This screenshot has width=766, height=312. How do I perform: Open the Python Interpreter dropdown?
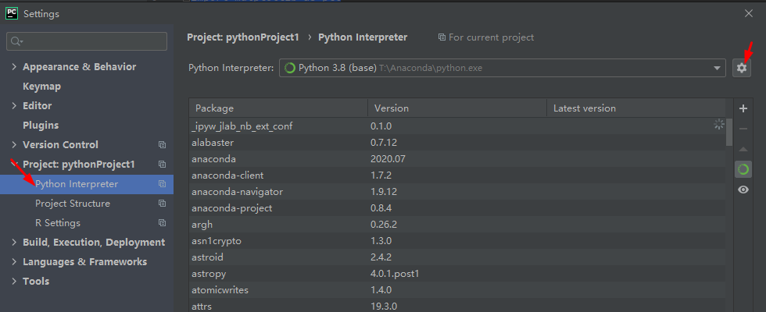[718, 68]
